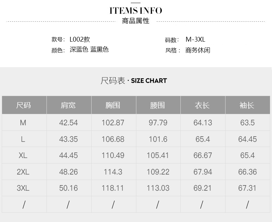Select the style number L002款
This screenshot has width=272, height=222.
point(80,40)
